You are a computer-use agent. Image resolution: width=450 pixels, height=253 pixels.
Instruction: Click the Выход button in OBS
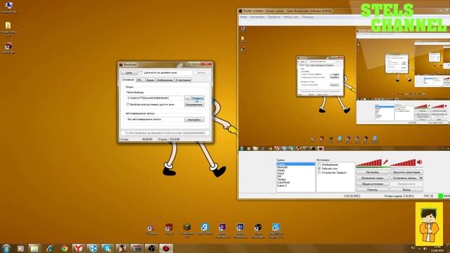[406, 190]
